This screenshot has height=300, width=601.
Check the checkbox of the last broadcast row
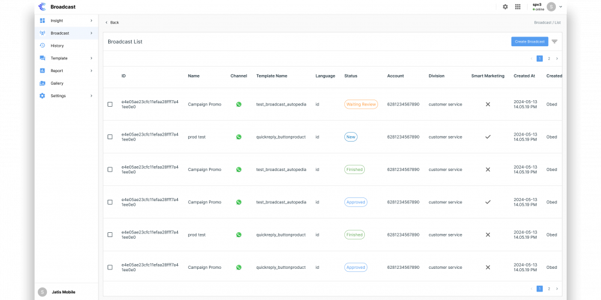pyautogui.click(x=110, y=268)
